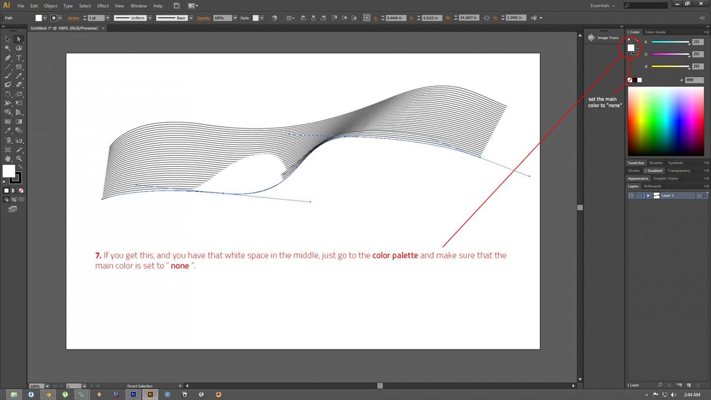This screenshot has height=400, width=711.
Task: Open the Object menu
Action: click(x=51, y=6)
